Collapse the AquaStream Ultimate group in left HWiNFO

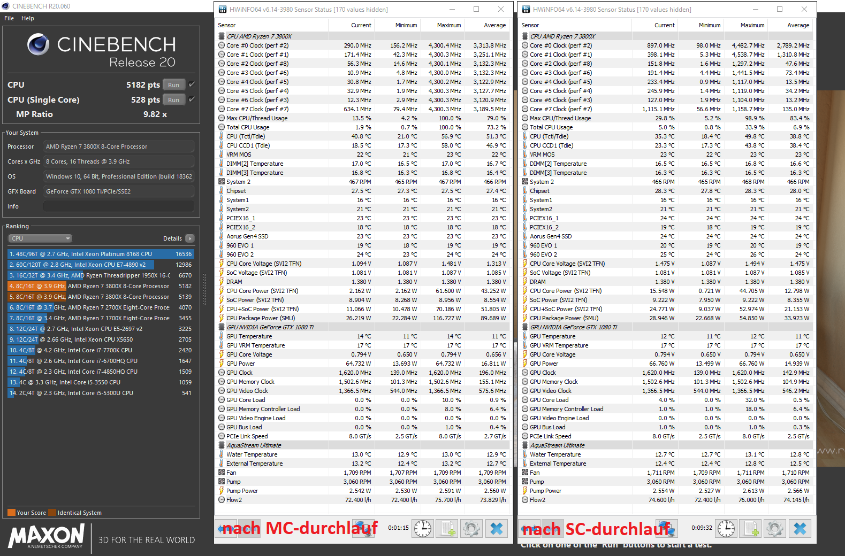click(222, 445)
